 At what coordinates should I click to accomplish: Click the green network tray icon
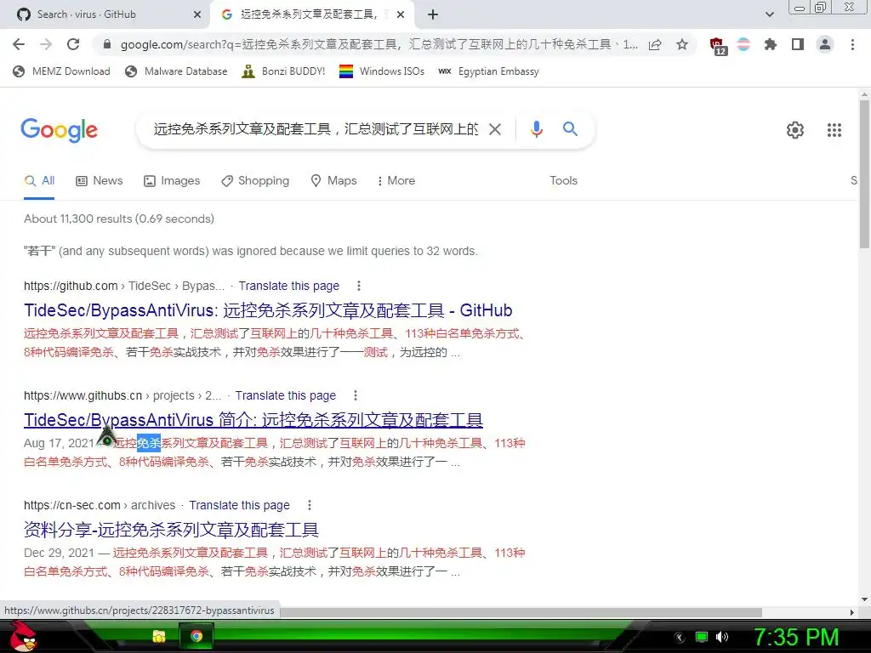click(702, 637)
